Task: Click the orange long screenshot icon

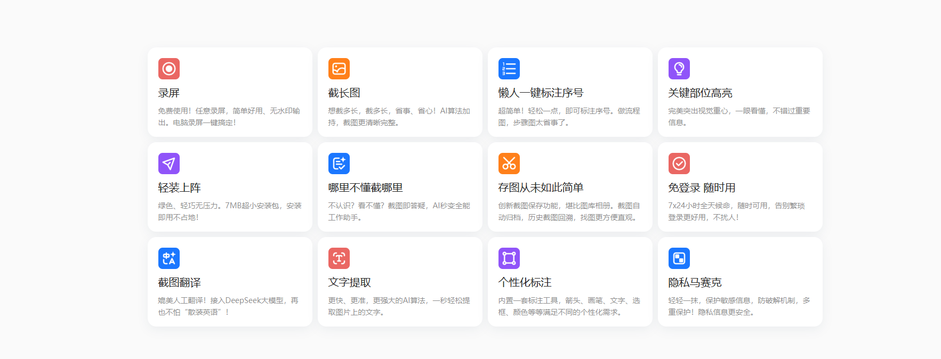Action: point(339,69)
